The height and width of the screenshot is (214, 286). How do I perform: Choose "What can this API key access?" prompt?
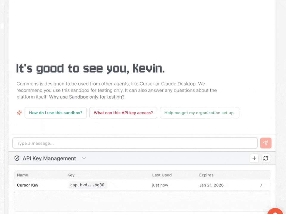pos(123,113)
